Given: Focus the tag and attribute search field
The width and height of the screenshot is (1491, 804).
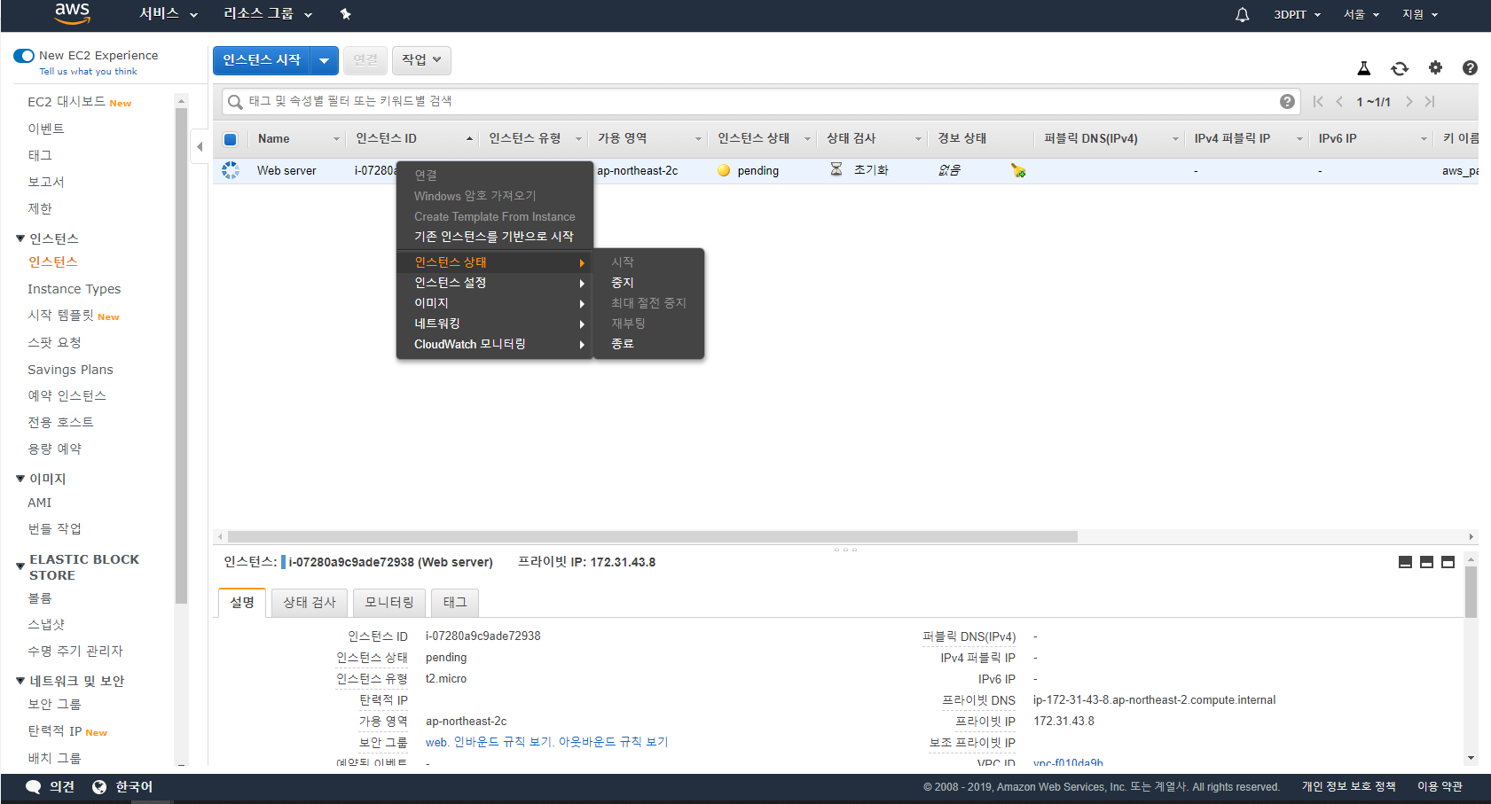Looking at the screenshot, I should (x=761, y=102).
